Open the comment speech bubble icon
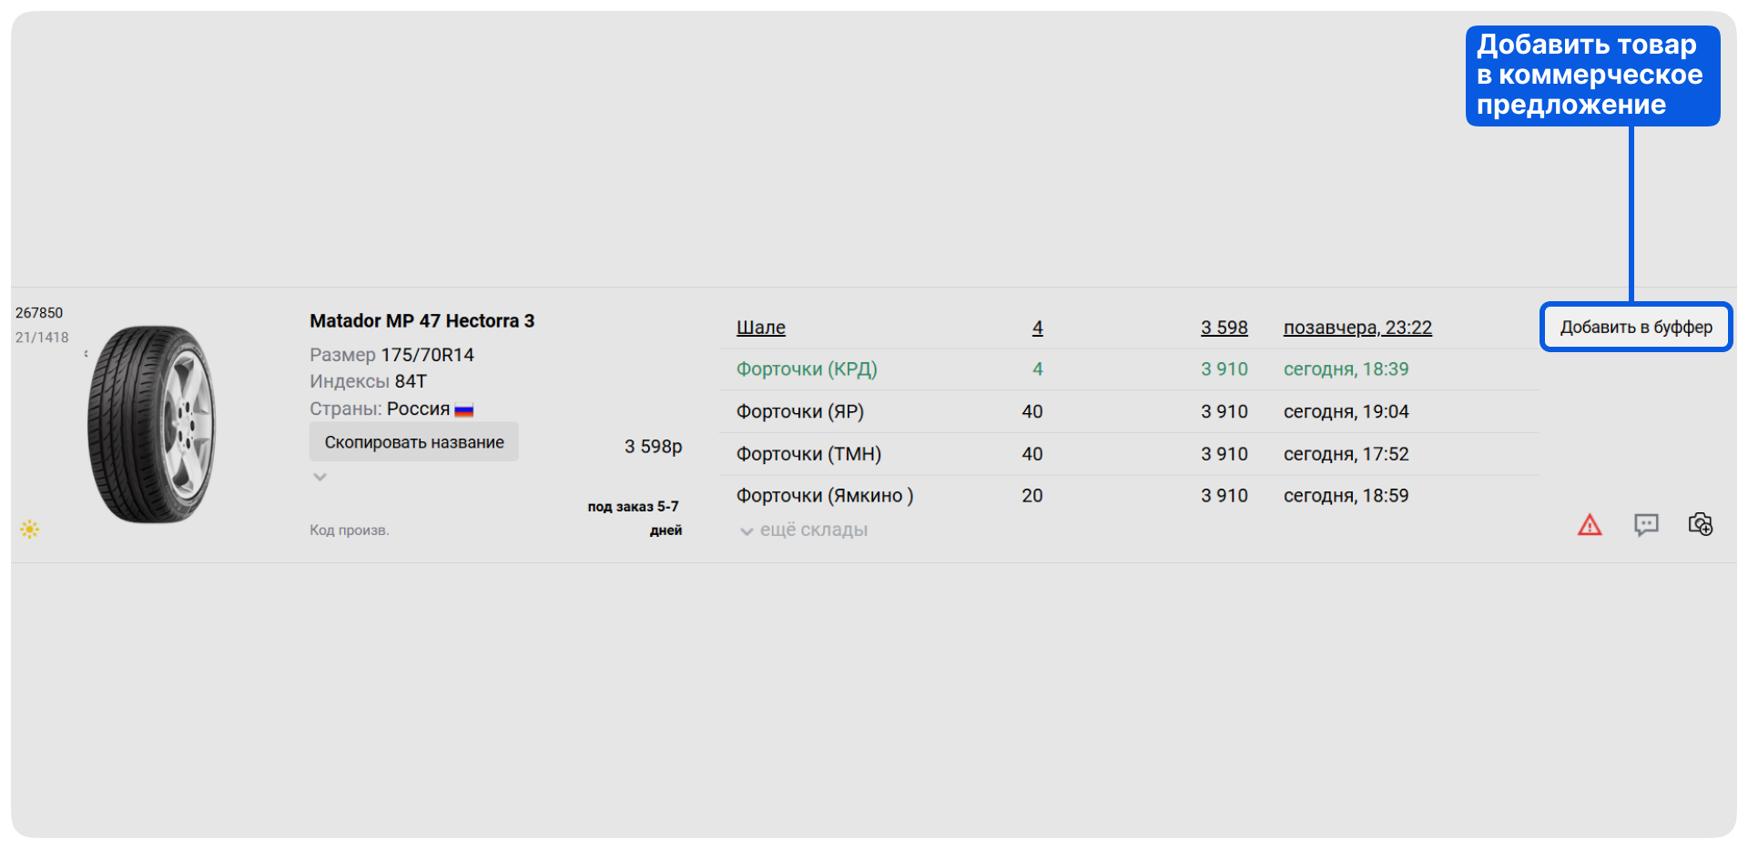 point(1646,525)
